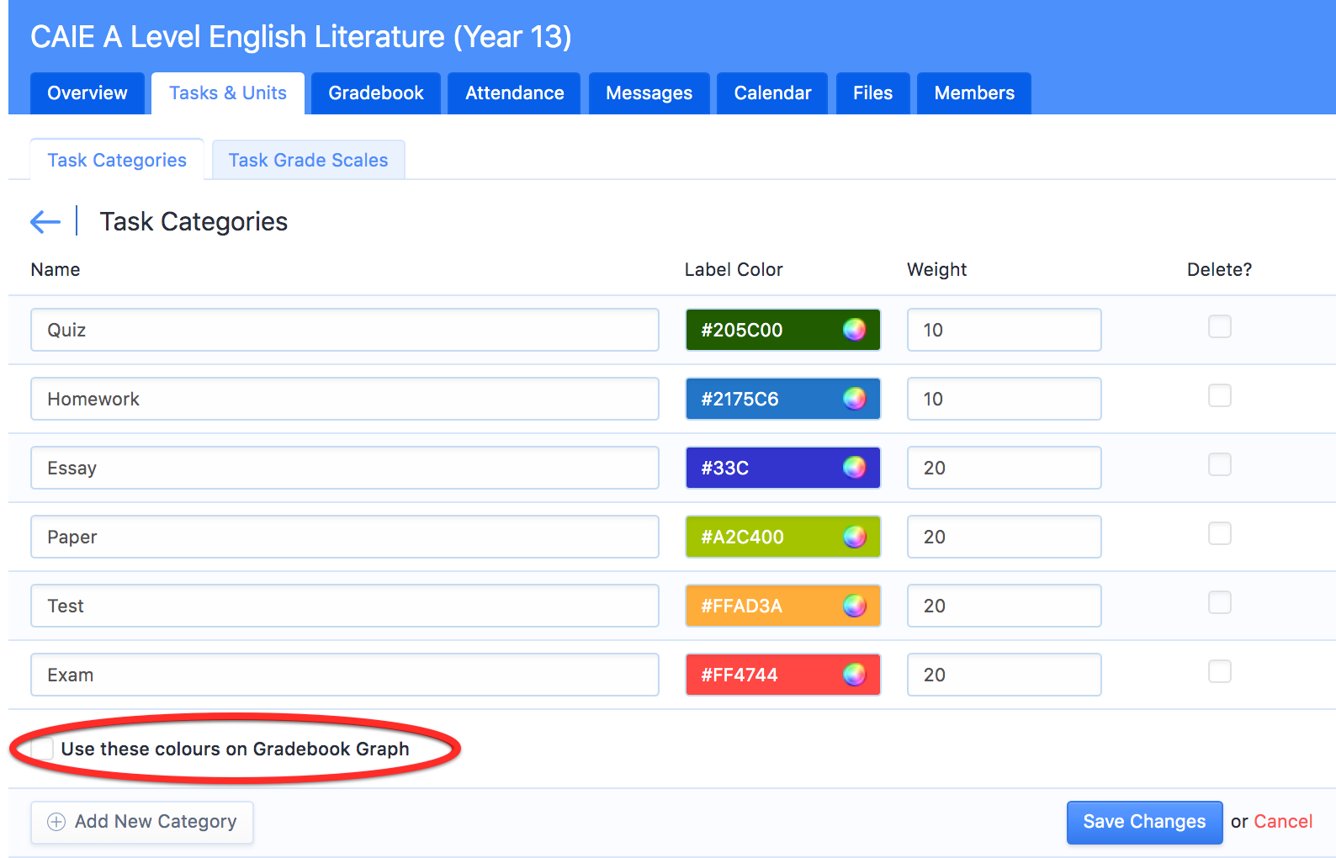Click the Cancel link
1336x858 pixels.
click(x=1283, y=822)
